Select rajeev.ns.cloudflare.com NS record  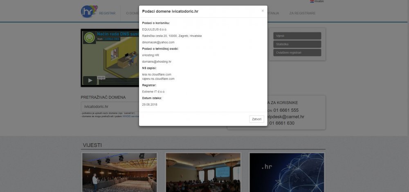(x=158, y=79)
